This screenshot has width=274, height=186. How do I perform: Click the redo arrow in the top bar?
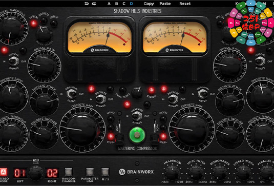94,4
